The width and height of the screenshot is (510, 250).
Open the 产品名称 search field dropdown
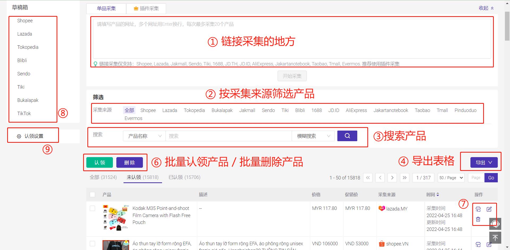pos(144,136)
